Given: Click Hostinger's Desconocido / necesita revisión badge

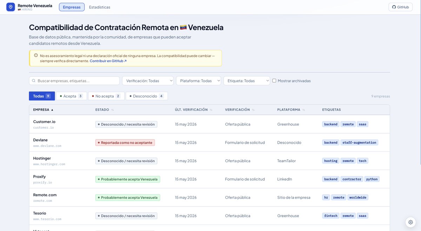Looking at the screenshot, I should click(126, 161).
